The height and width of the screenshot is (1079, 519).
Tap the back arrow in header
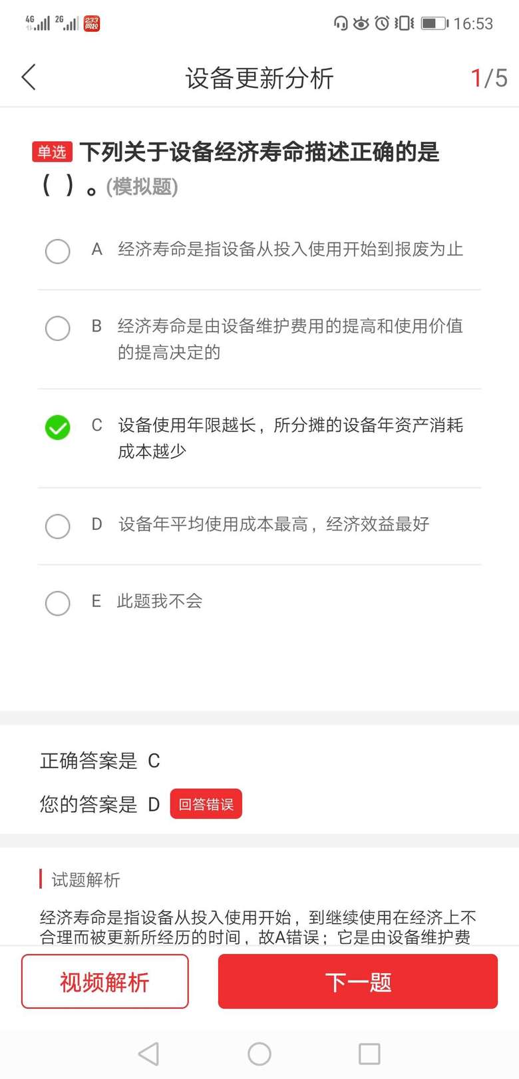click(x=29, y=78)
